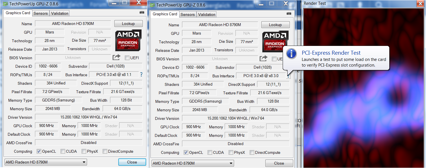Image resolution: width=426 pixels, height=168 pixels.
Task: Select Graphics Card tab in left GPU-Z window
Action: pos(18,13)
